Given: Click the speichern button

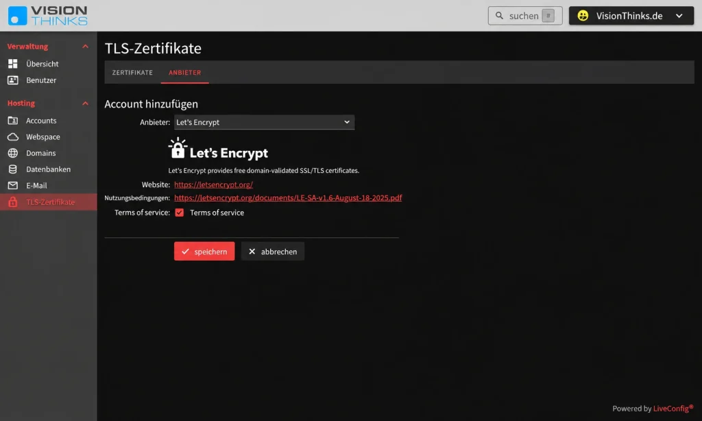Looking at the screenshot, I should tap(204, 251).
